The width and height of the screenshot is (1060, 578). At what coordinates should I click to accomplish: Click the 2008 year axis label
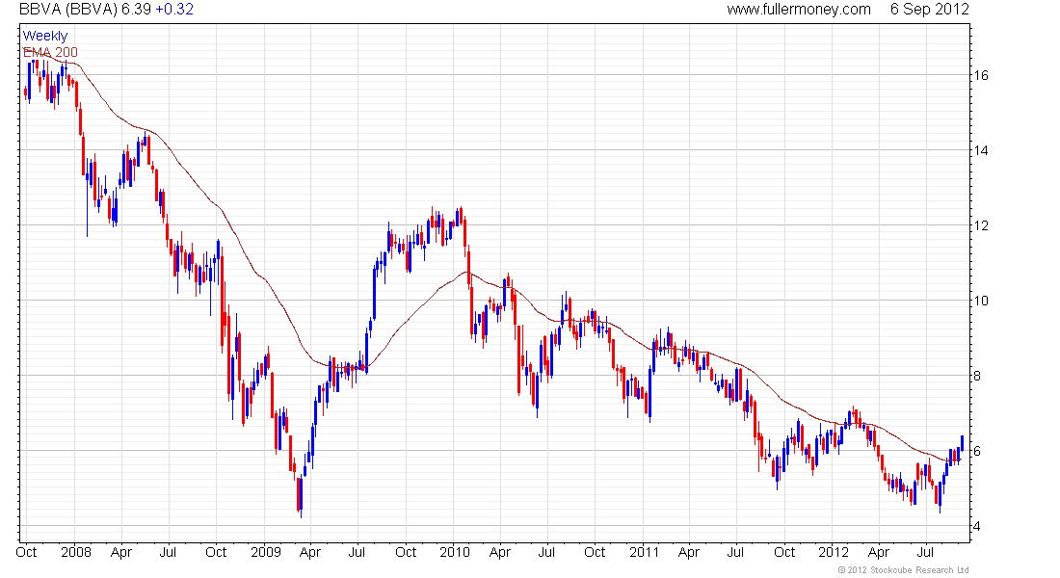click(x=76, y=552)
